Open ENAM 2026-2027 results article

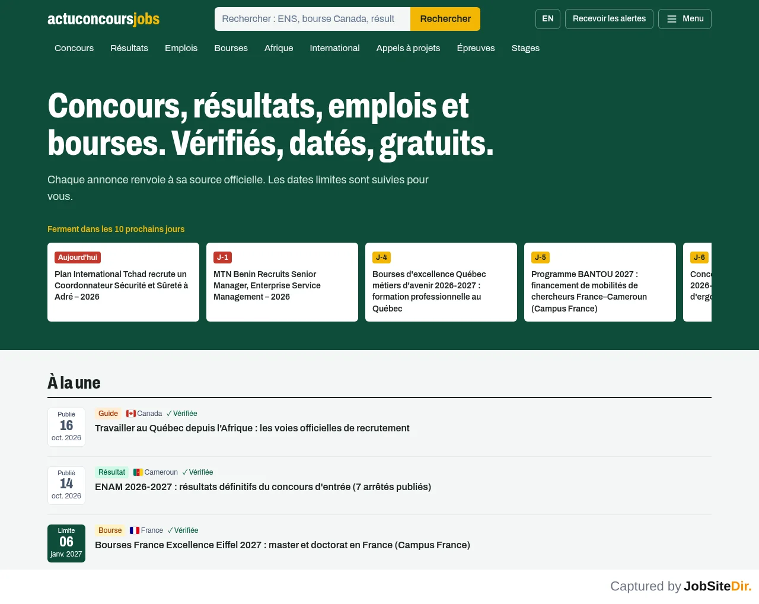click(x=263, y=487)
